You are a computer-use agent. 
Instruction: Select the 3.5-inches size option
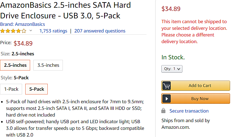48,65
